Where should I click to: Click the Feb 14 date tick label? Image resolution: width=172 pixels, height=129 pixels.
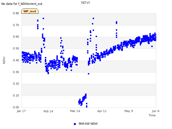coord(48,111)
